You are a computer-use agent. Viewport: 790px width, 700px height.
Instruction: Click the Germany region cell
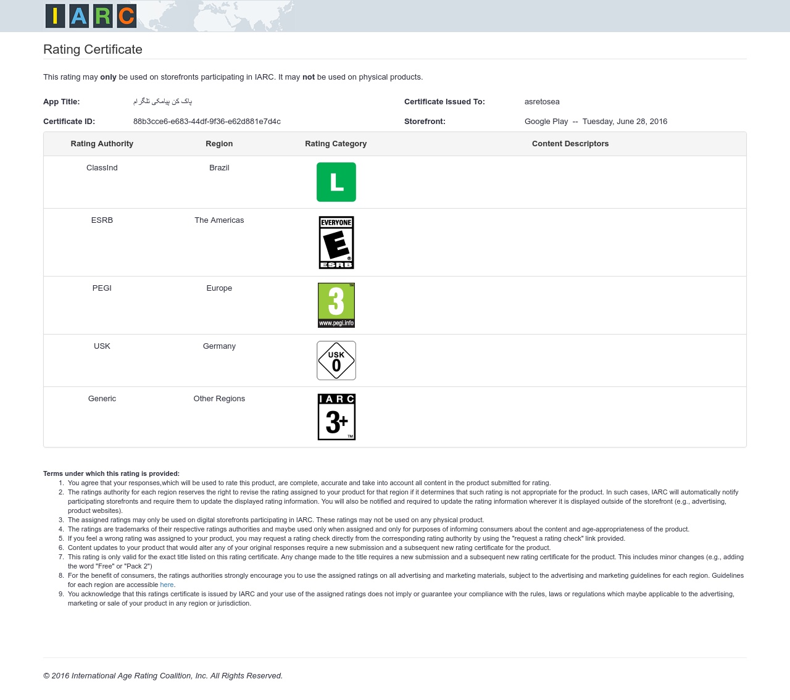219,346
